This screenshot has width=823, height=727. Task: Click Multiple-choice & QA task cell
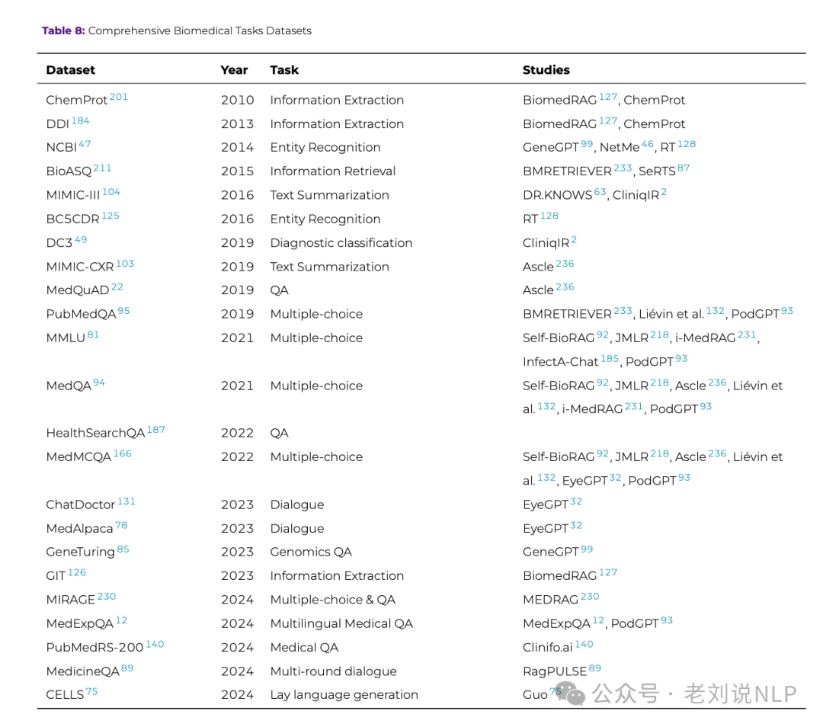pyautogui.click(x=333, y=600)
